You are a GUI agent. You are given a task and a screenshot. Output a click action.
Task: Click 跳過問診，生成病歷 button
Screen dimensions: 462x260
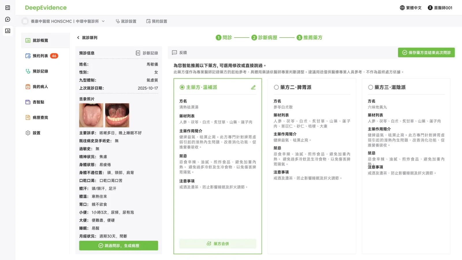click(x=118, y=246)
